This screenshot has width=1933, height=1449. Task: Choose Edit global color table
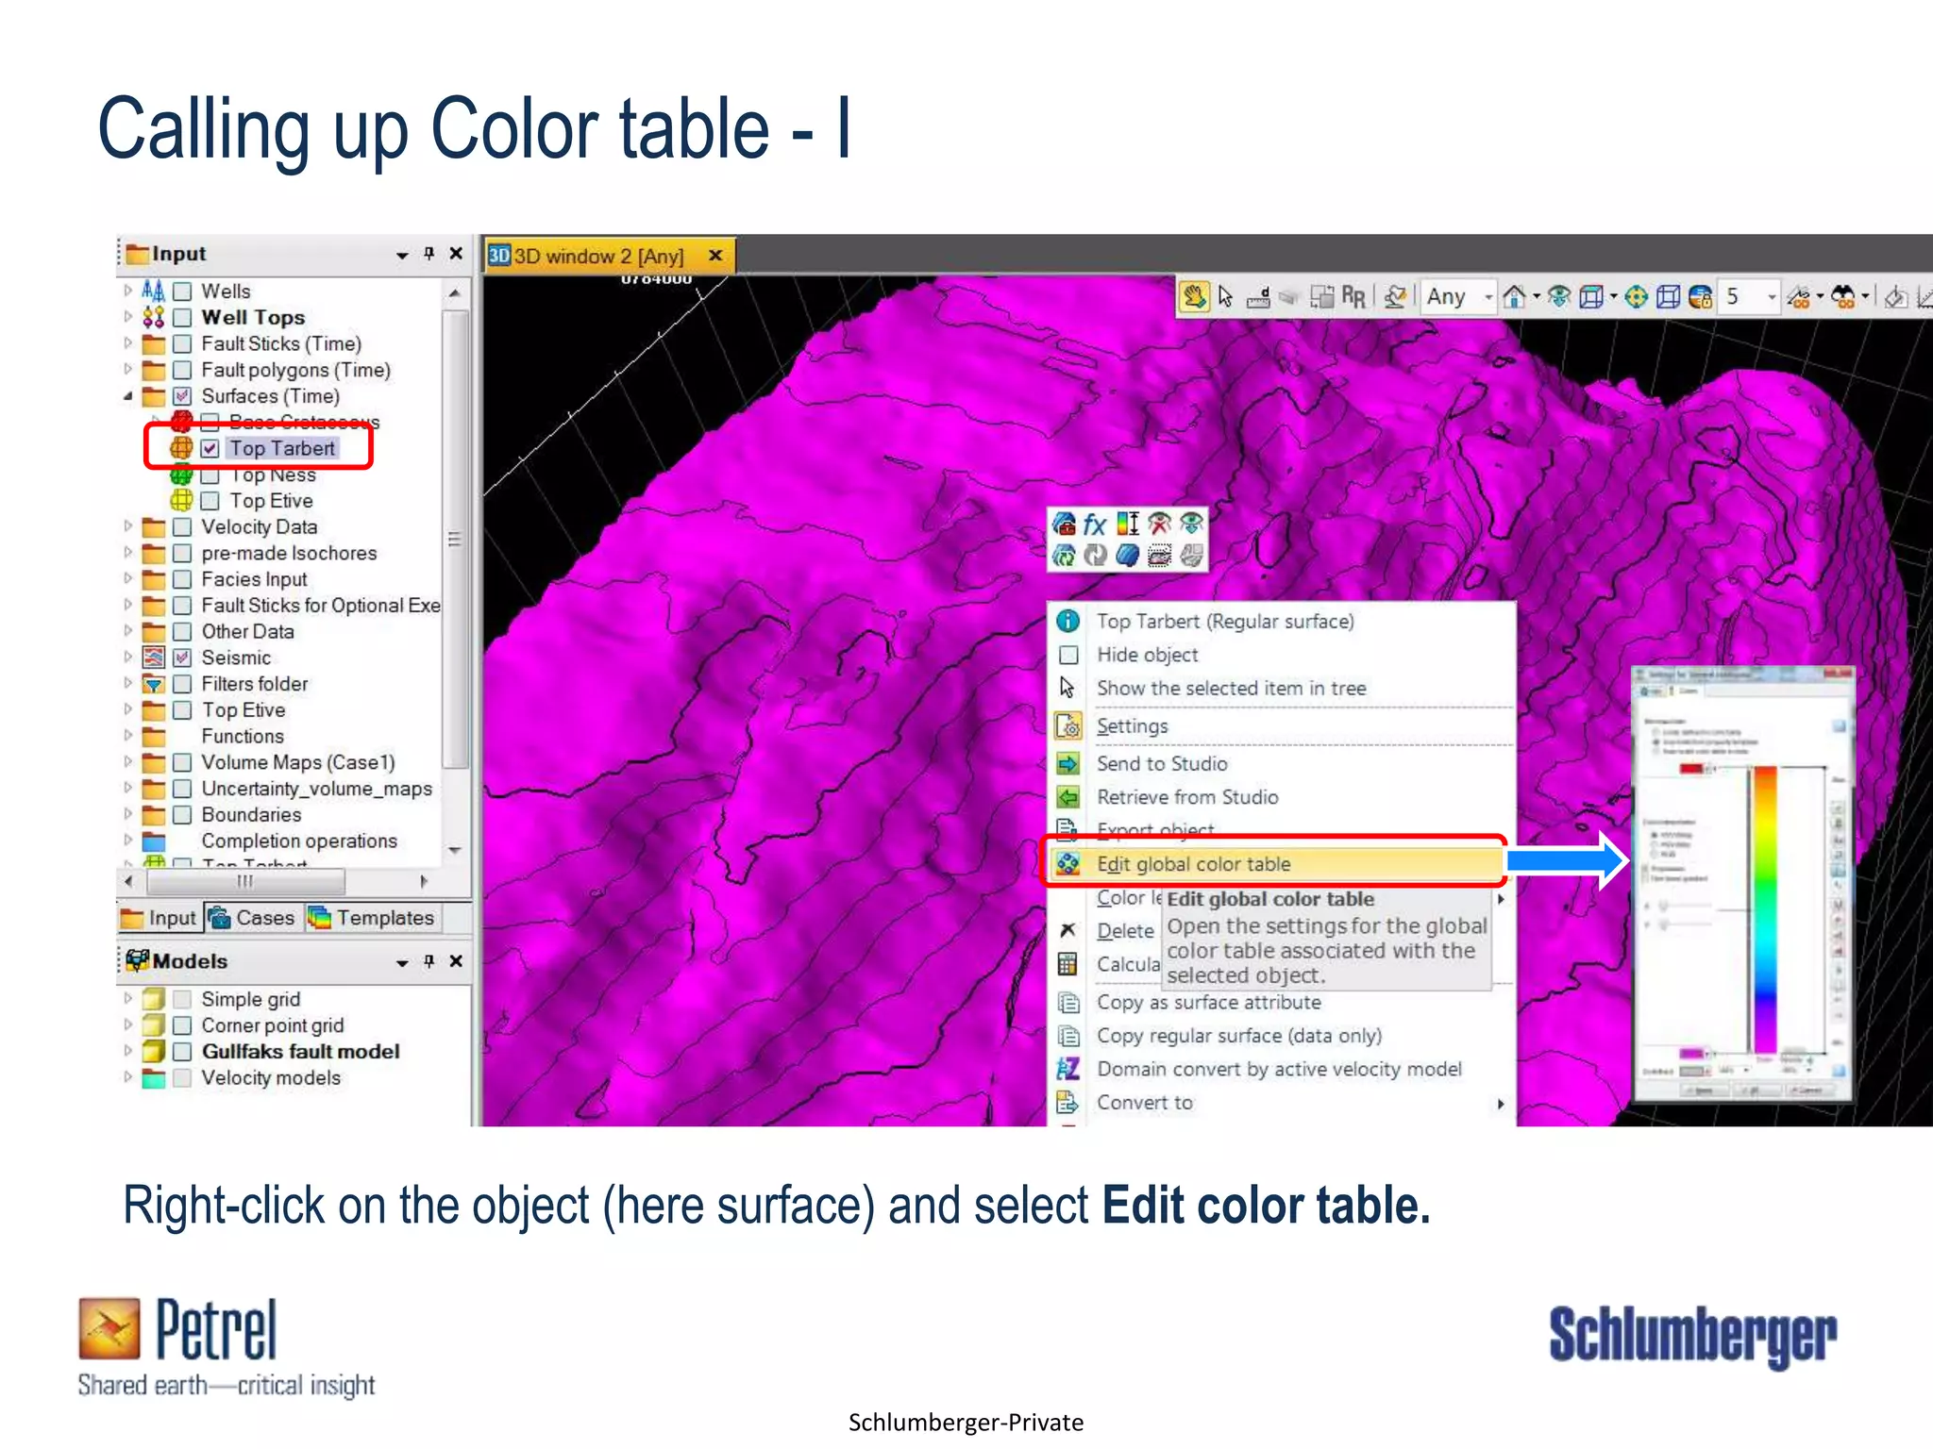coord(1193,864)
